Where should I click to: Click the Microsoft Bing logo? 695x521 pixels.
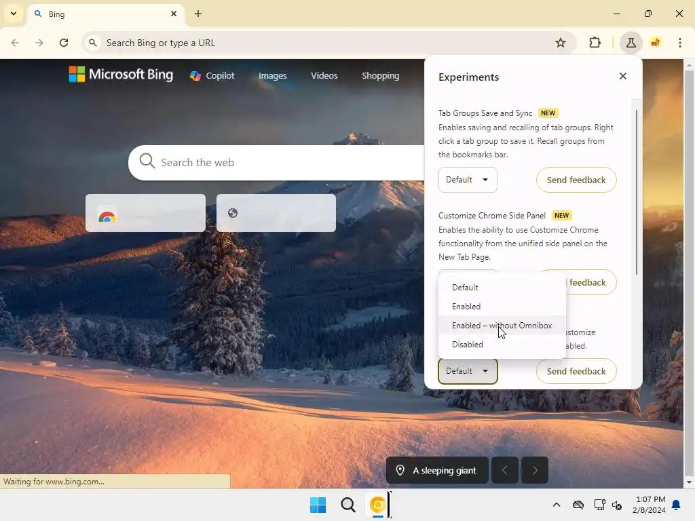click(x=121, y=75)
